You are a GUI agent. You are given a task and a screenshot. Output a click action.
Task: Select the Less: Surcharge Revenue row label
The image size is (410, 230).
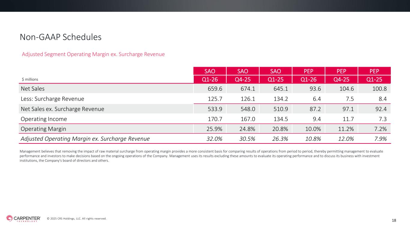point(52,99)
